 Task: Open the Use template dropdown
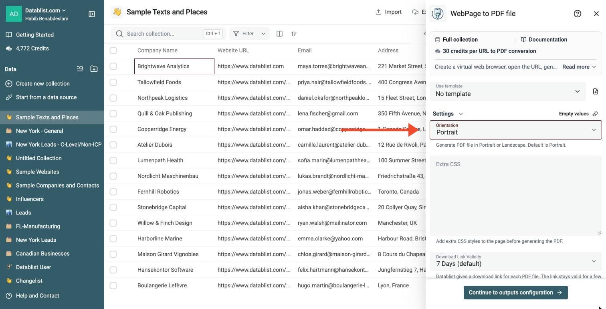click(508, 91)
